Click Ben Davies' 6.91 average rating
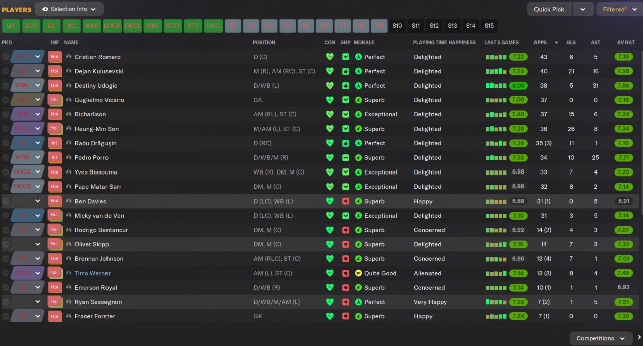This screenshot has height=346, width=643. pyautogui.click(x=623, y=201)
